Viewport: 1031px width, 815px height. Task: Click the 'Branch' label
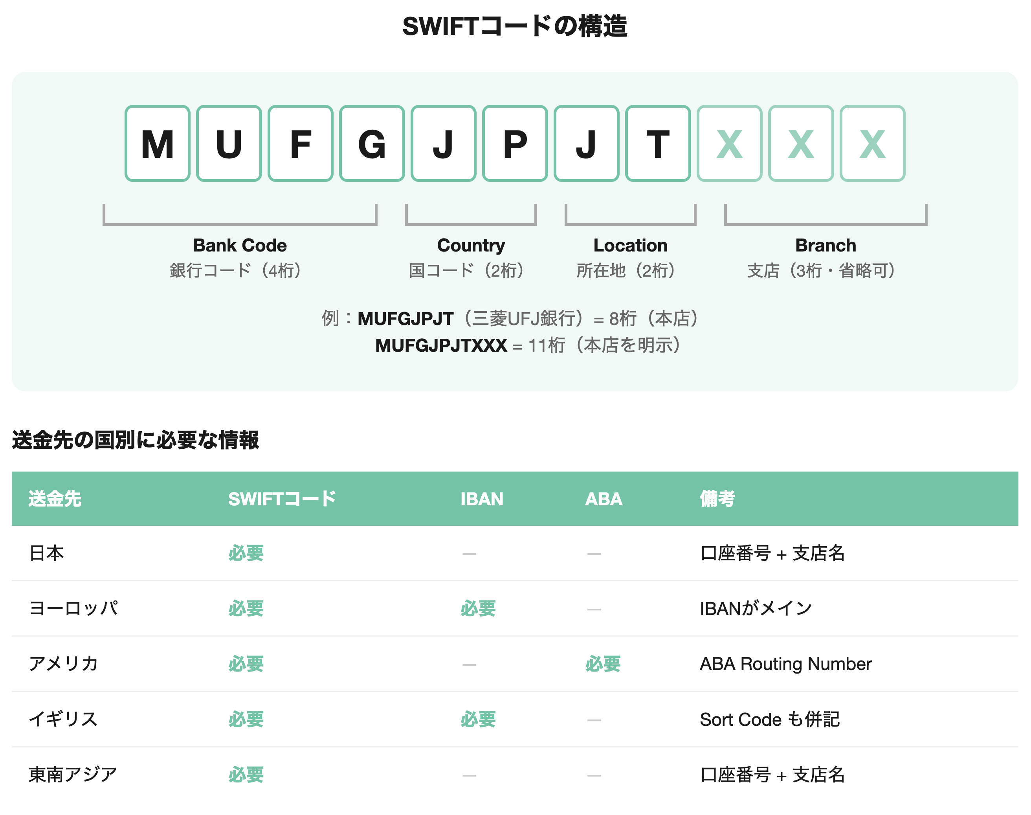(826, 245)
